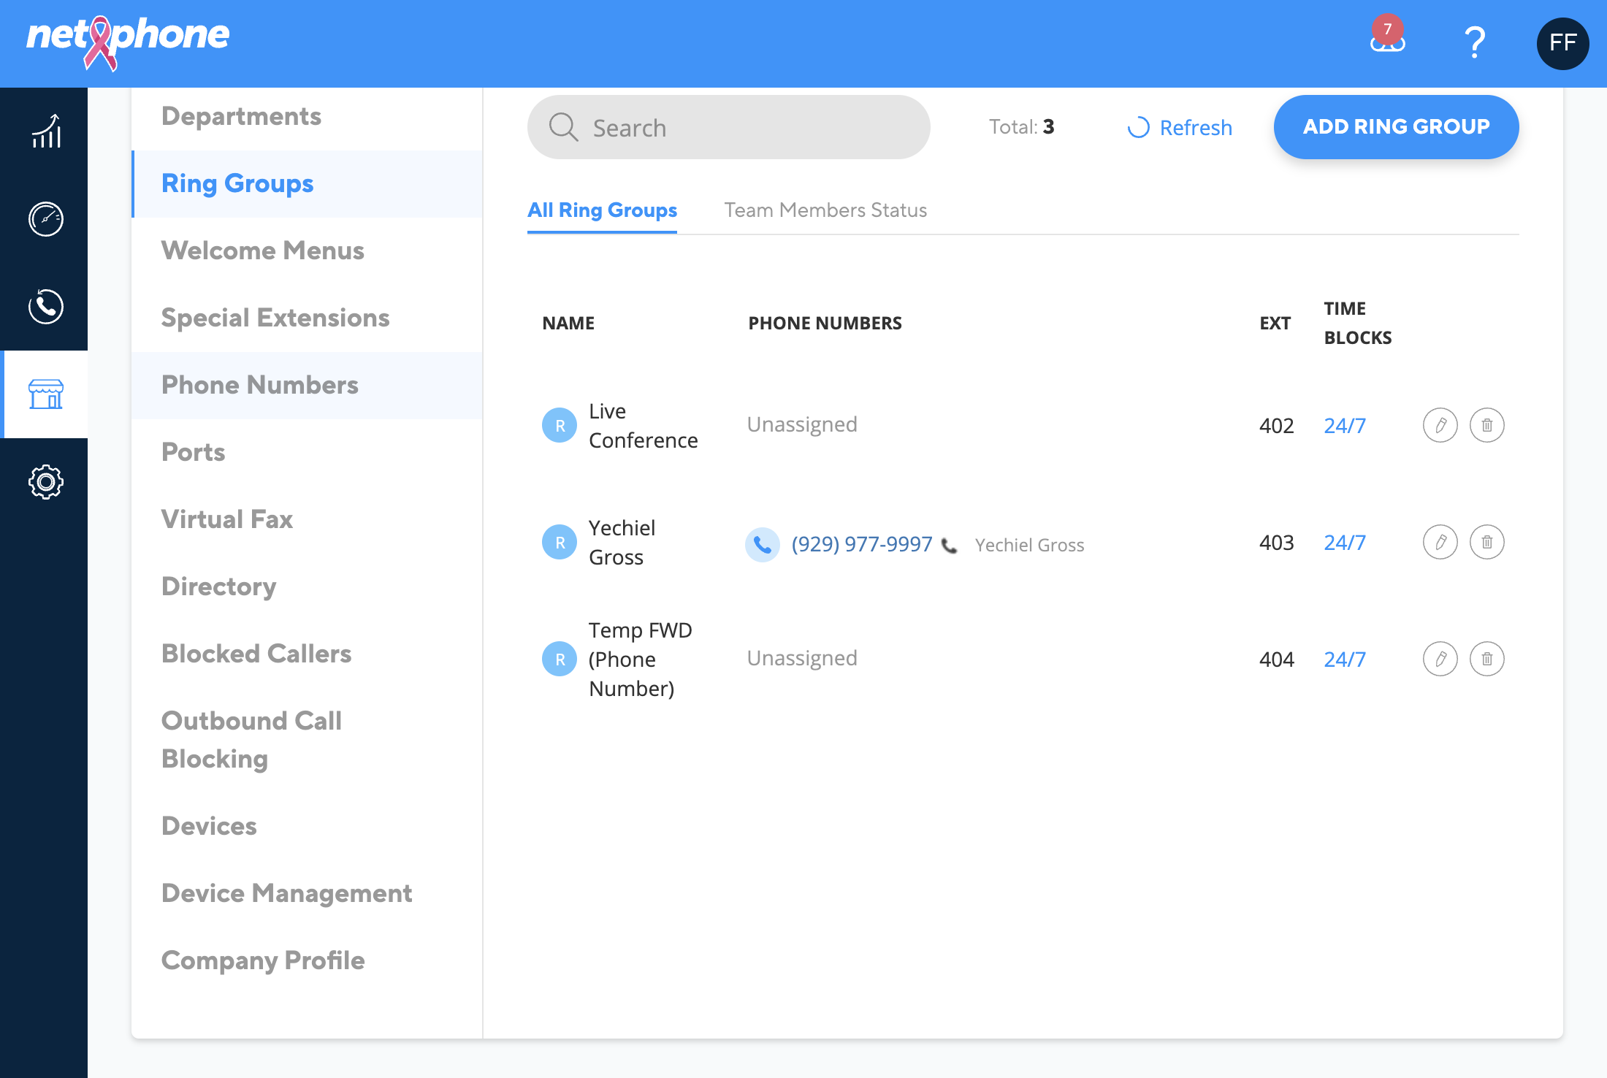This screenshot has width=1607, height=1078.
Task: Open 24/7 time block for extension 402
Action: [1345, 426]
